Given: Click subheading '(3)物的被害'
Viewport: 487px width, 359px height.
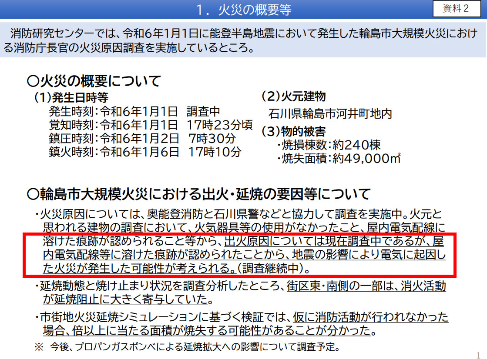Looking at the screenshot, I should tap(293, 131).
